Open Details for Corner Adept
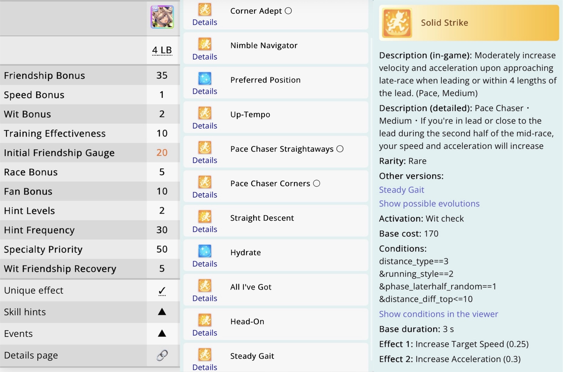Viewport: 566px width, 372px height. coord(205,22)
